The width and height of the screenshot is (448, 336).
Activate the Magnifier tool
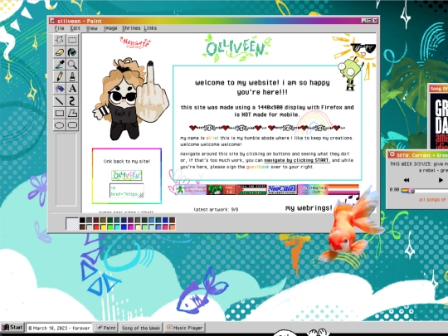click(x=72, y=64)
